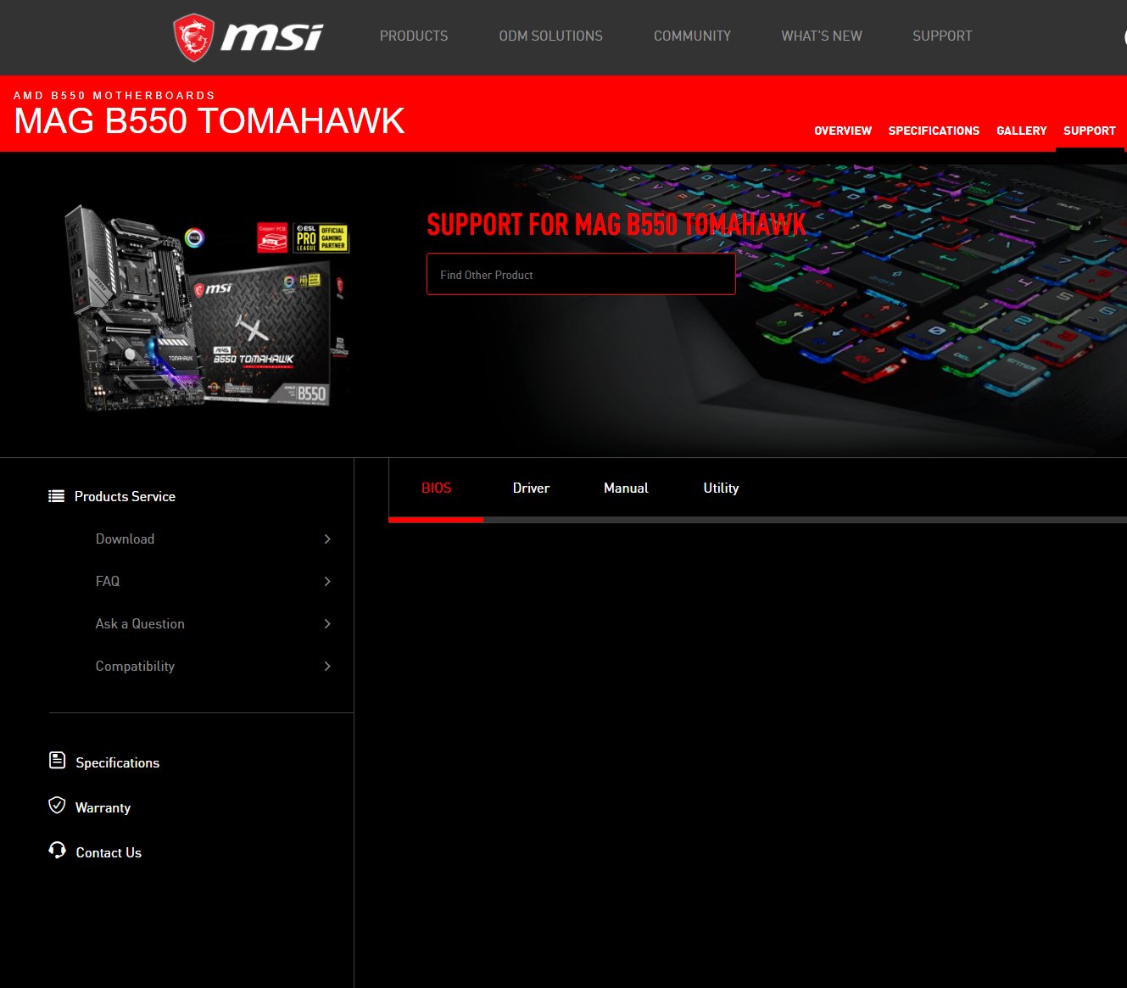1127x988 pixels.
Task: Switch to the Utility tab
Action: tap(721, 488)
